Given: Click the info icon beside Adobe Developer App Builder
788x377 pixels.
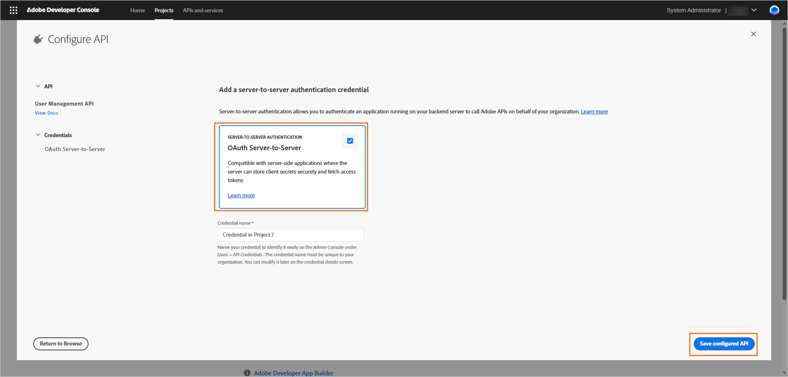Looking at the screenshot, I should click(x=247, y=373).
